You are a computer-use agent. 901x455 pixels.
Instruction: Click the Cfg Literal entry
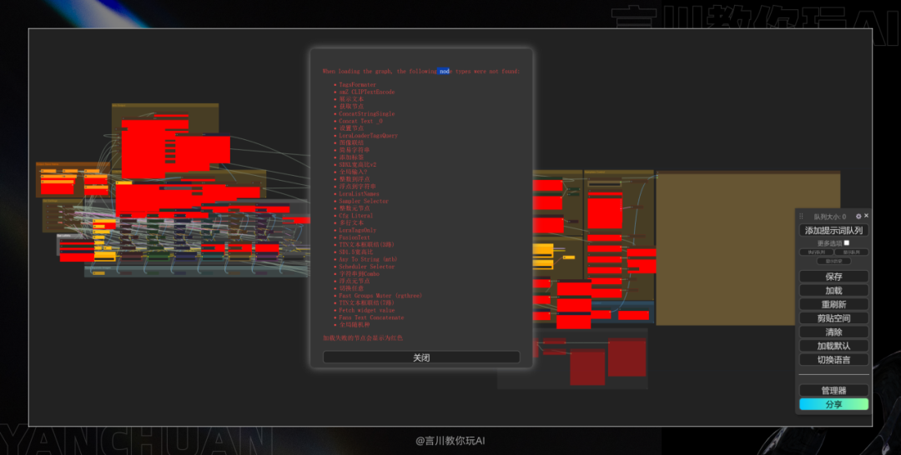pos(355,216)
